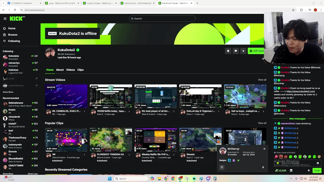Go back in browser history
Screen dimensions: 324x182
pyautogui.click(x=4, y=10)
